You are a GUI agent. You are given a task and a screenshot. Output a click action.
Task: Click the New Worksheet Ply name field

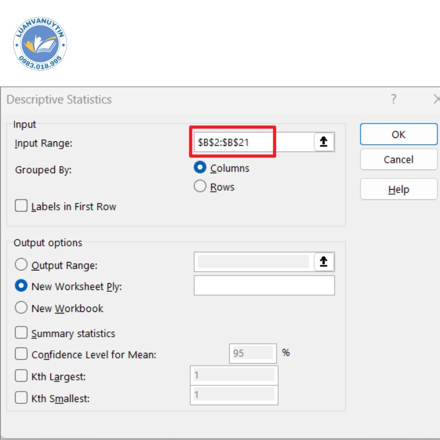pyautogui.click(x=264, y=286)
